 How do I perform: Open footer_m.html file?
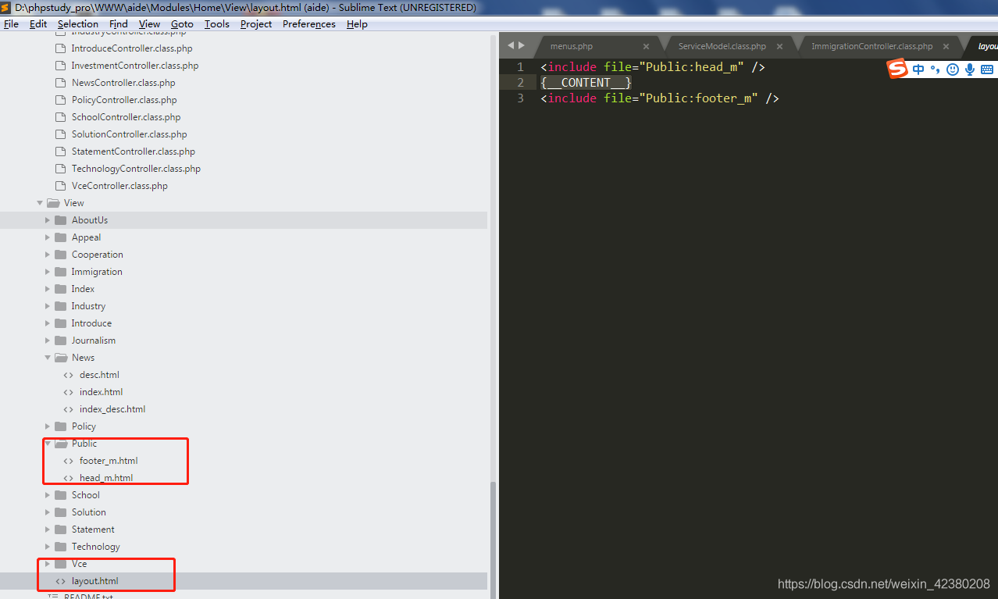point(109,461)
